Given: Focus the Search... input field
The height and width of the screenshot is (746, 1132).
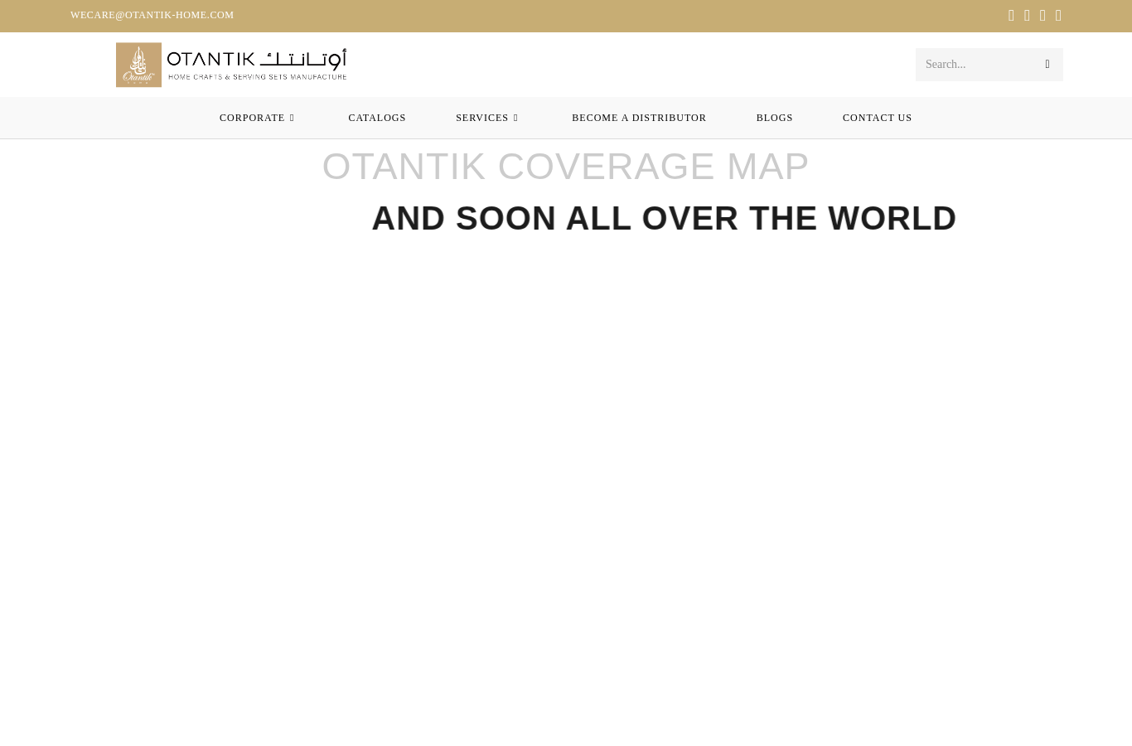Looking at the screenshot, I should (x=978, y=65).
